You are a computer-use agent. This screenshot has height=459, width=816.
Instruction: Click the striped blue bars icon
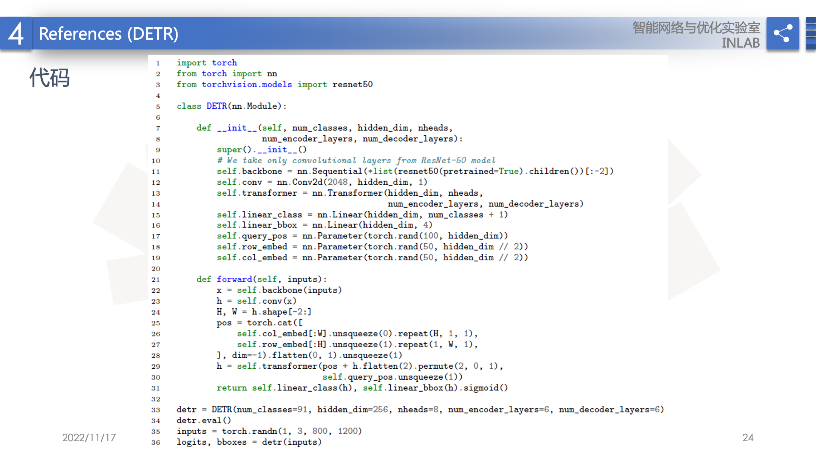coord(811,33)
